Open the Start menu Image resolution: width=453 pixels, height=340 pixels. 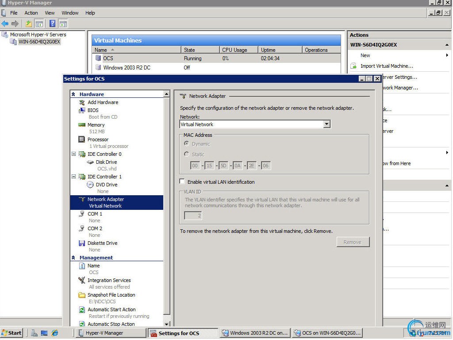coord(12,333)
